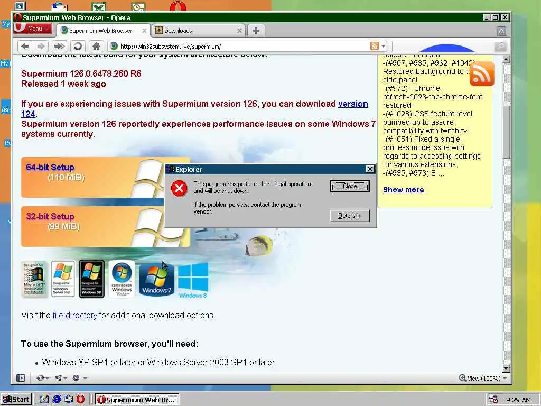The height and width of the screenshot is (406, 541).
Task: Launch Internet Explorer from quick launch
Action: click(x=57, y=400)
